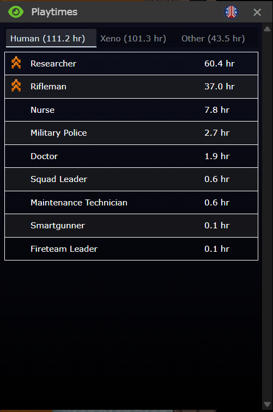
Task: Select the Researcher playtime row
Action: coord(131,64)
